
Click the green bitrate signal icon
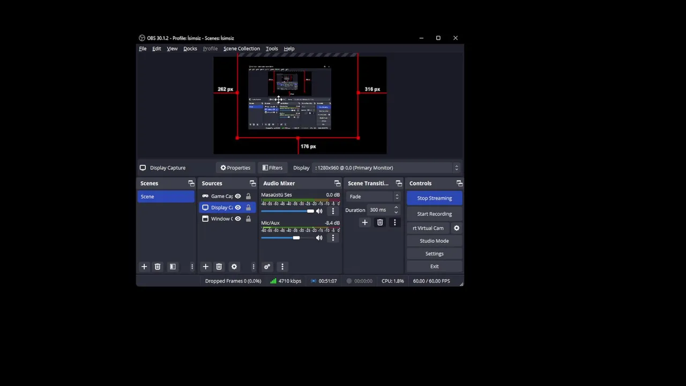point(273,281)
